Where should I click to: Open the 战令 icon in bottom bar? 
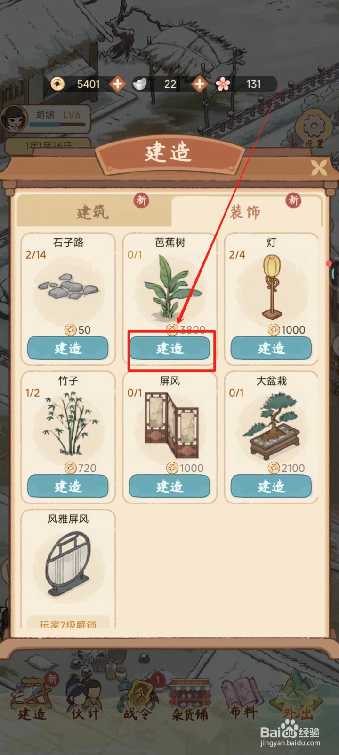(x=137, y=698)
